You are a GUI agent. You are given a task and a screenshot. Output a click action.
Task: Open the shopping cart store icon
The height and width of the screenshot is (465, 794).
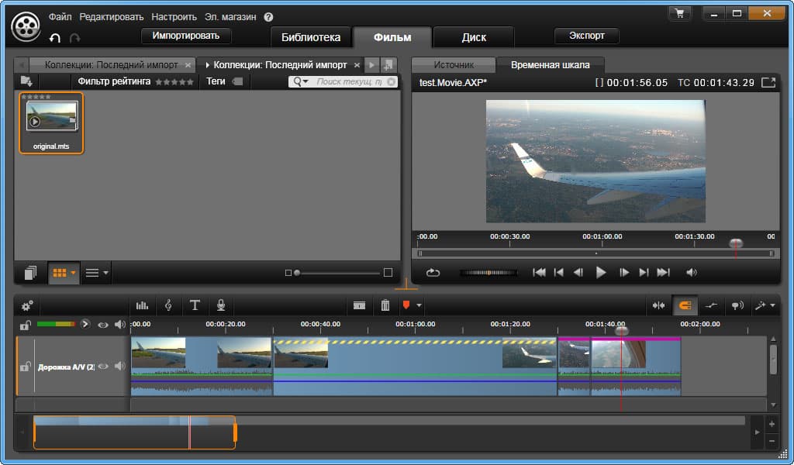(x=680, y=13)
